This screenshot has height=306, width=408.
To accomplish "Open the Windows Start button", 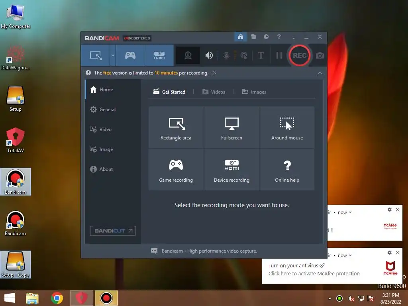I will click(10, 298).
